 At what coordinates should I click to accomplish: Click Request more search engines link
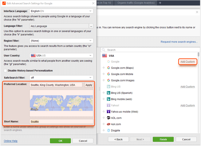tap(179, 42)
